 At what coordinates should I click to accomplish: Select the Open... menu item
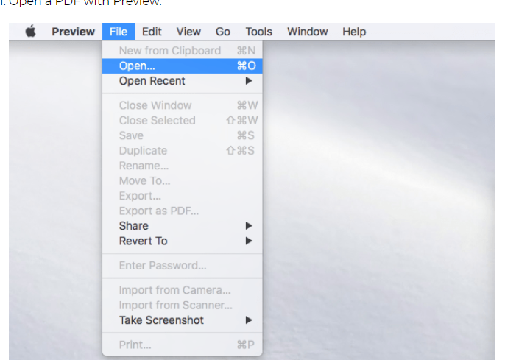pos(183,66)
